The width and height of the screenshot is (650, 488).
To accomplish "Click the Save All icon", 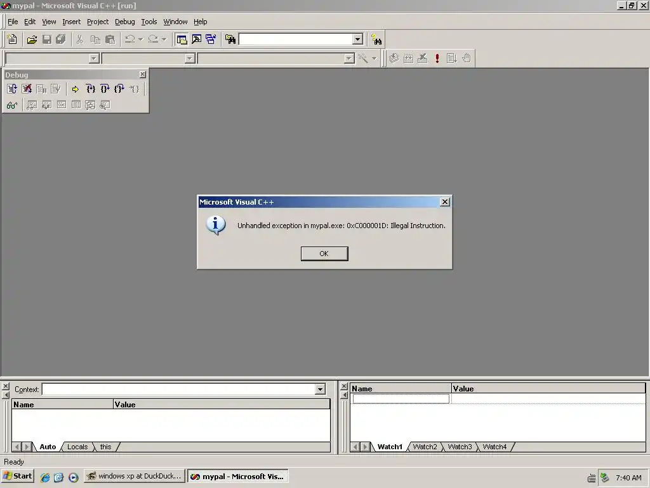I will 61,39.
